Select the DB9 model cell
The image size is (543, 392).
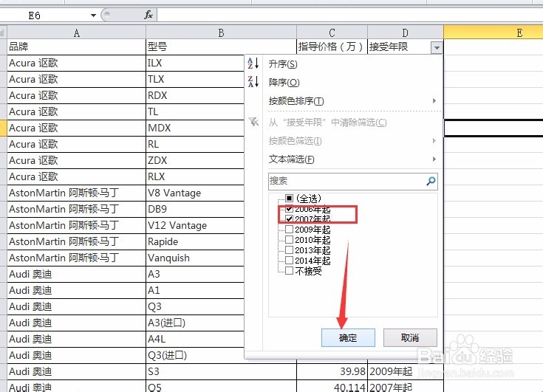tap(195, 210)
